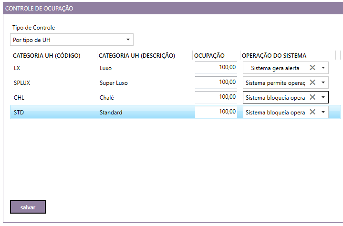Expand operation dropdown arrow for CHL row
Screen dimensions: 343x226
click(x=323, y=97)
